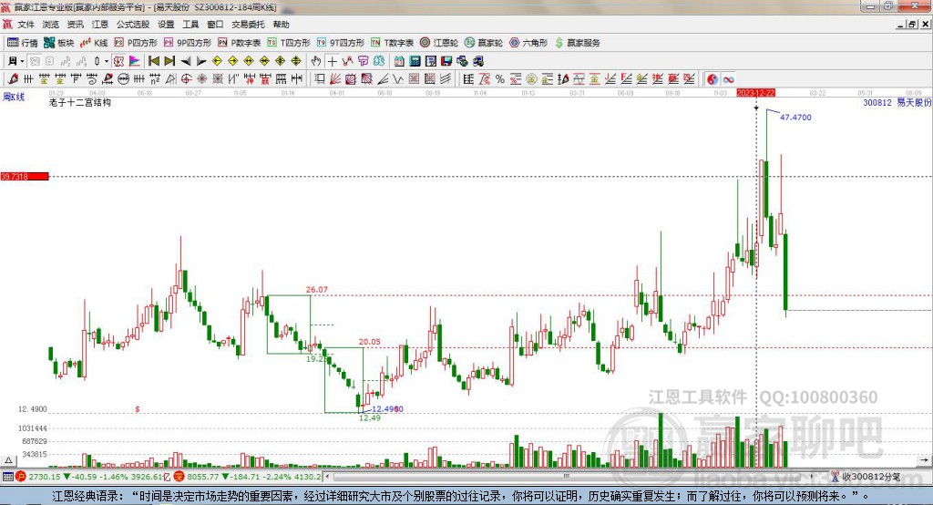This screenshot has height=505, width=933.
Task: Open the 赢家轮 wheel tool
Action: point(484,43)
